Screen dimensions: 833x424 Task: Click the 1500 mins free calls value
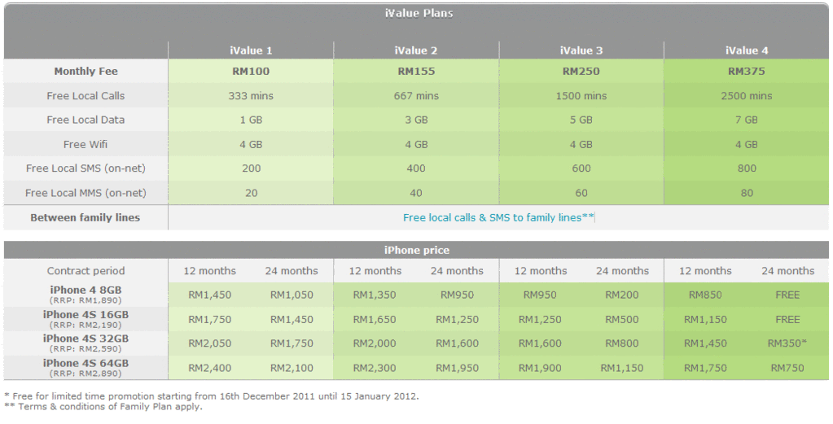581,96
